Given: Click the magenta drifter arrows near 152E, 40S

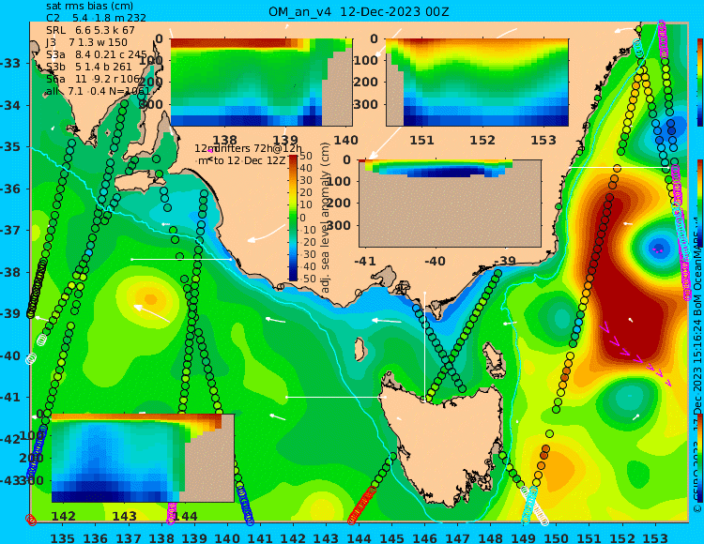Looking at the screenshot, I should click(x=635, y=355).
